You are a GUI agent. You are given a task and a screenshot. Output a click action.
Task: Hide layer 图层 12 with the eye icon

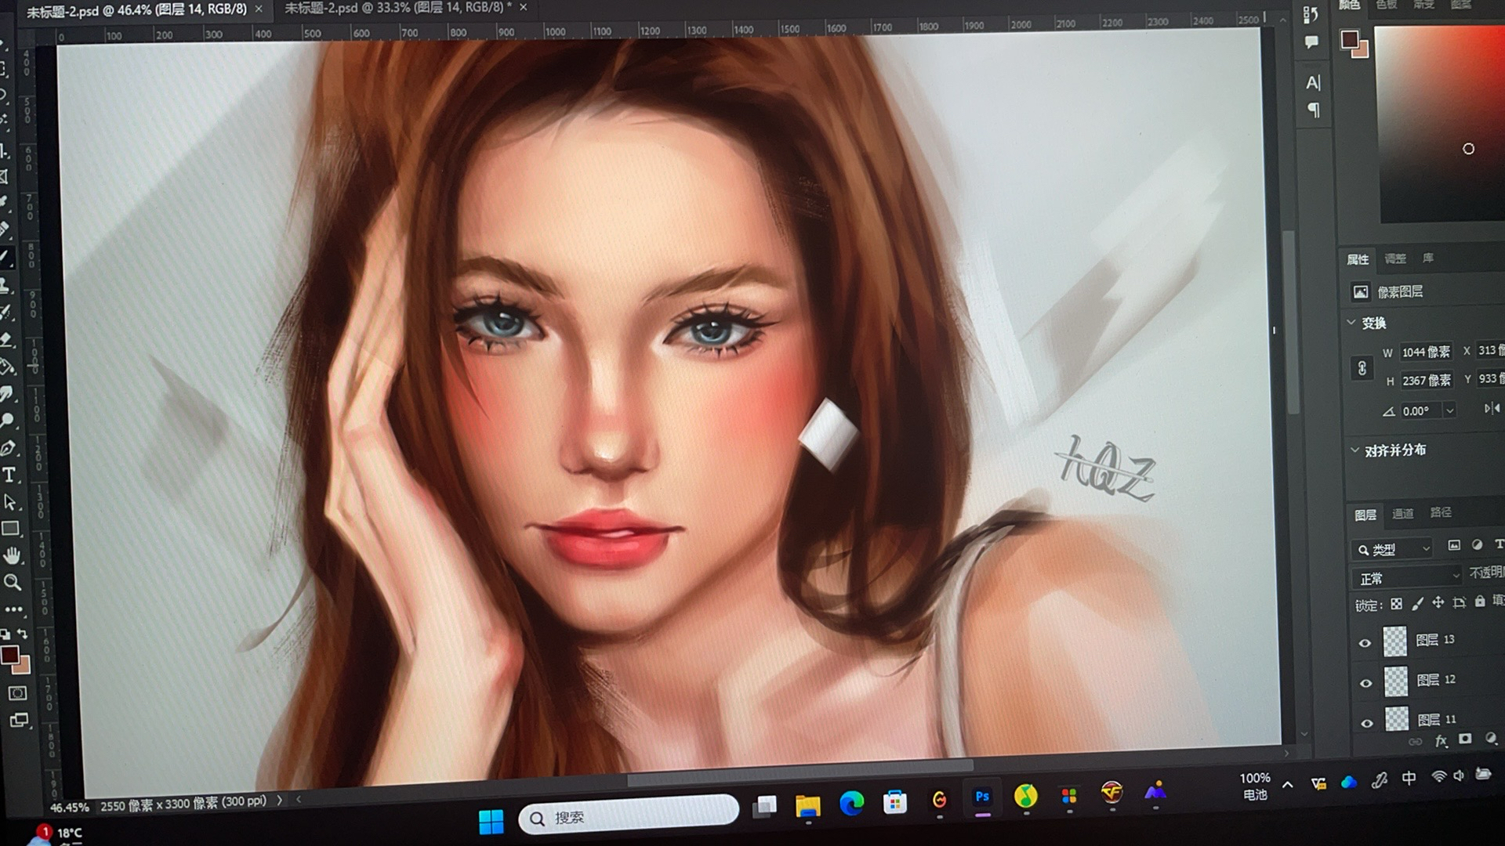(1366, 683)
